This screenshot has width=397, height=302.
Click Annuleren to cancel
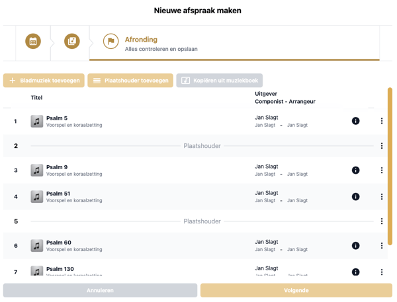click(x=100, y=290)
